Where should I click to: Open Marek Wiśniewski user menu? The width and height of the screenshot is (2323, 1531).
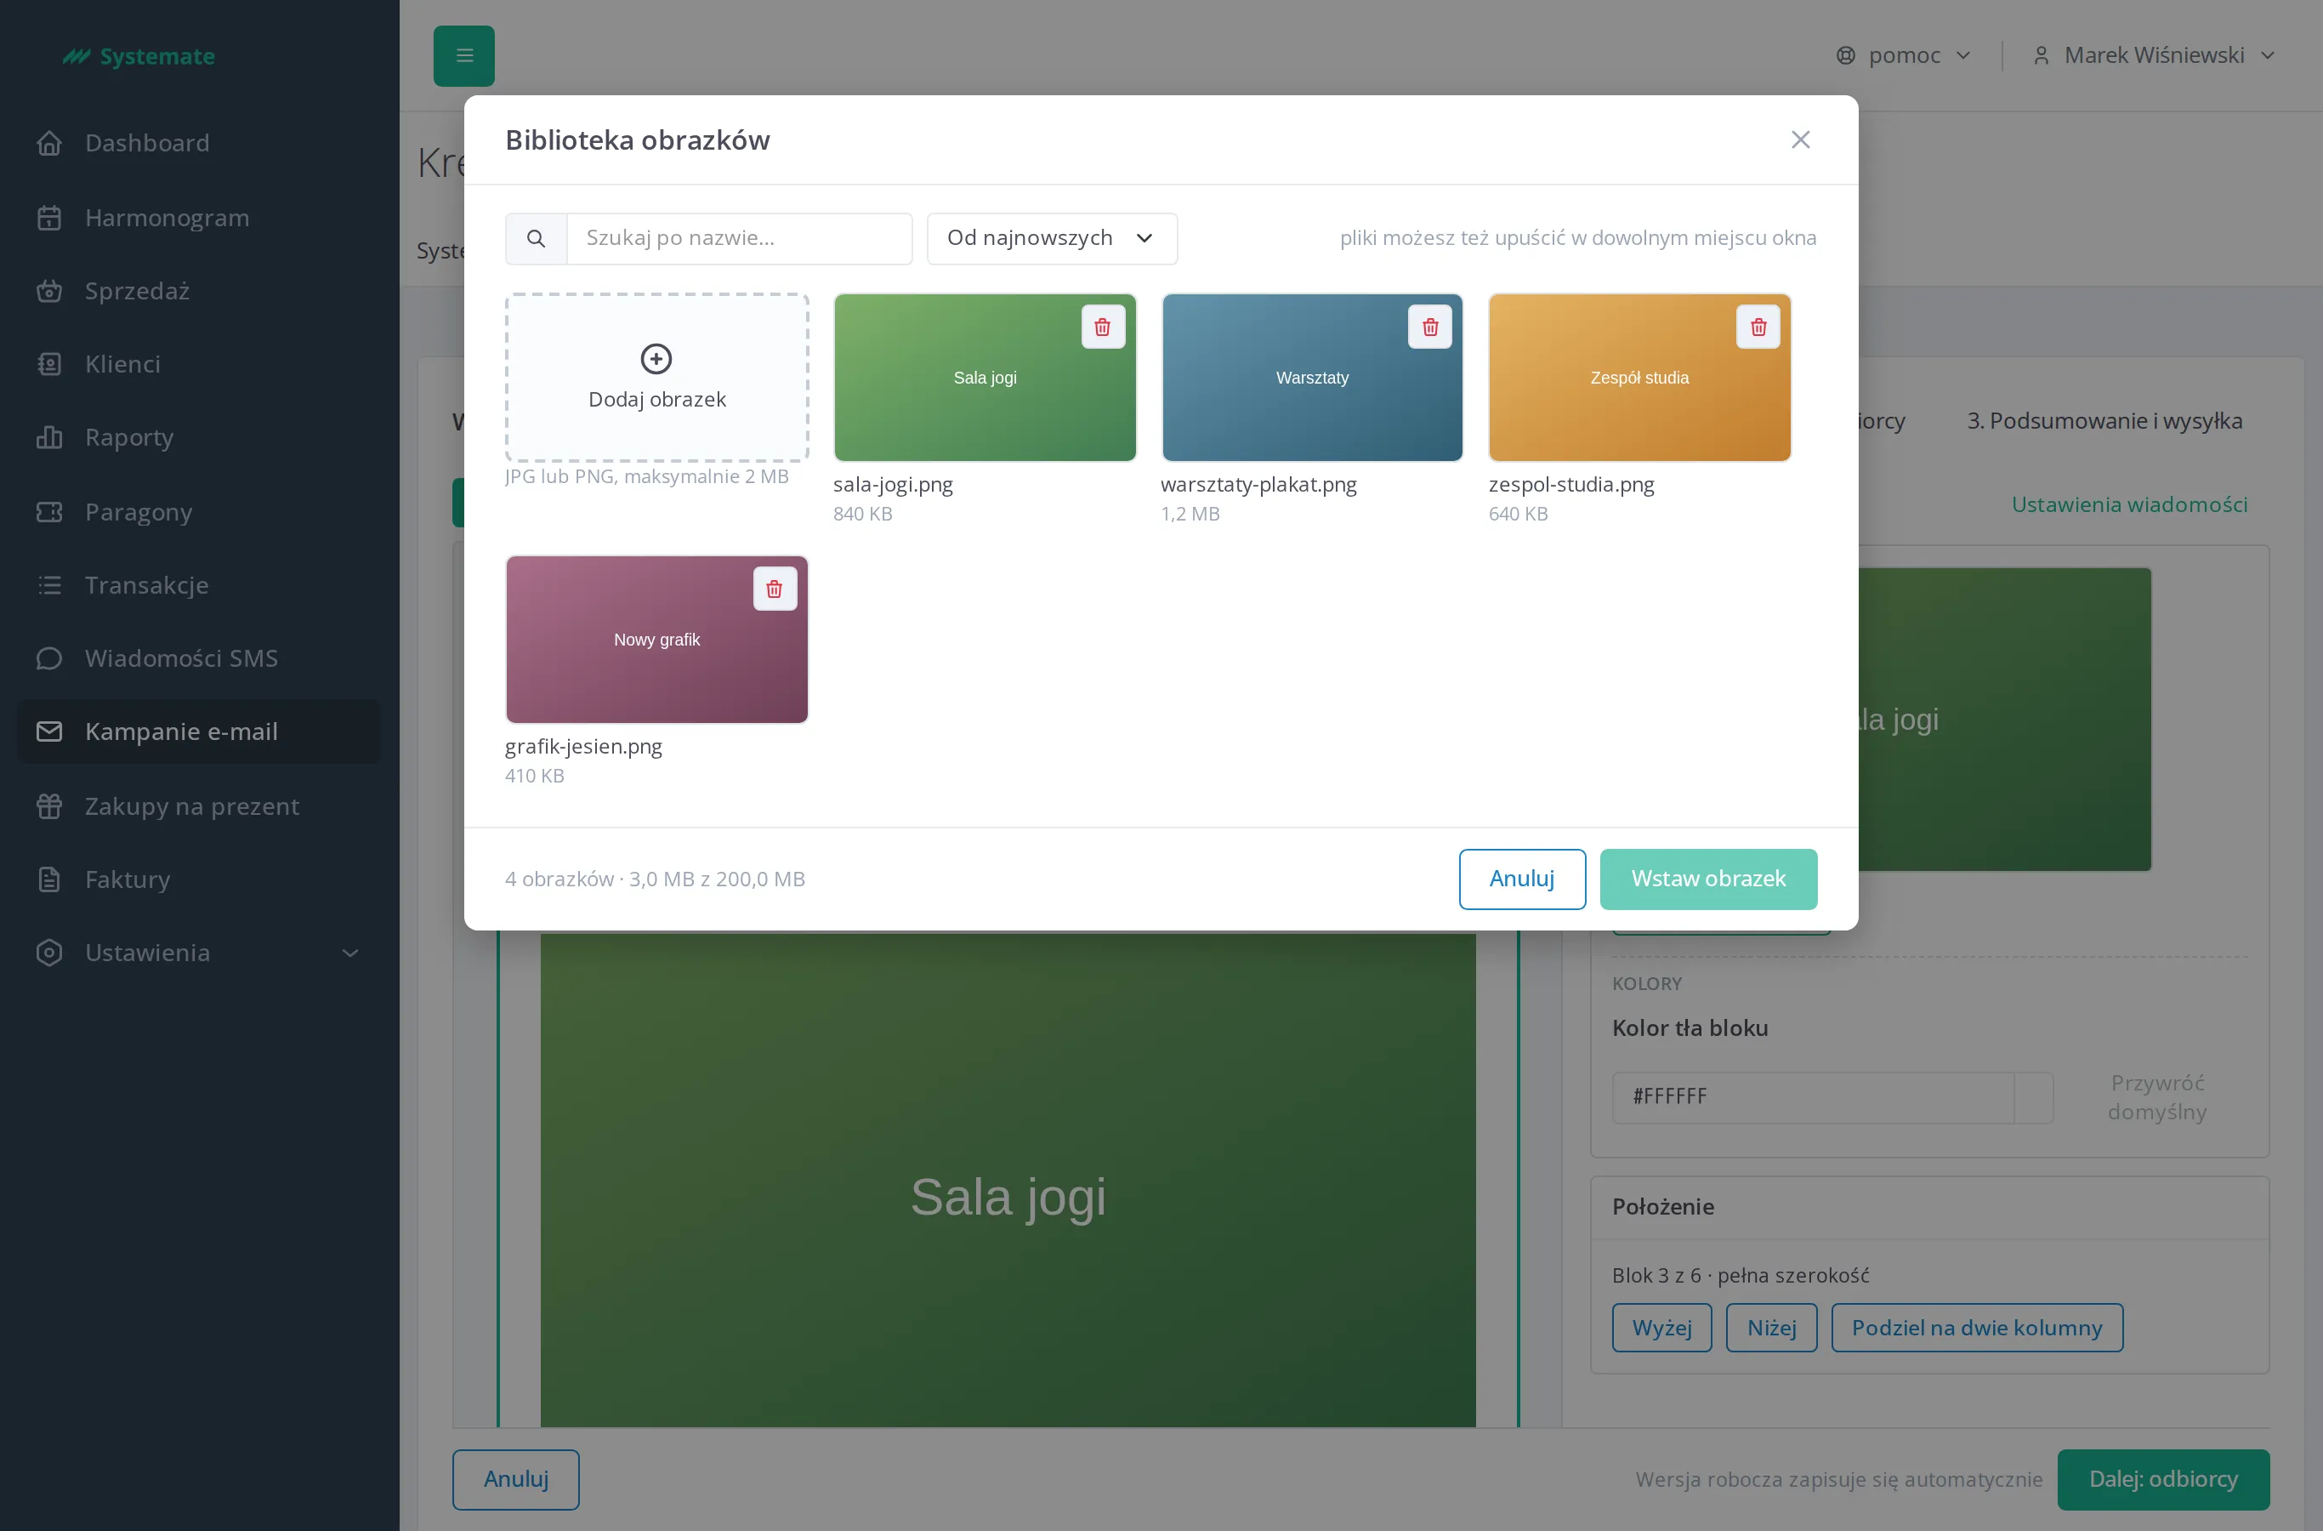click(2153, 55)
